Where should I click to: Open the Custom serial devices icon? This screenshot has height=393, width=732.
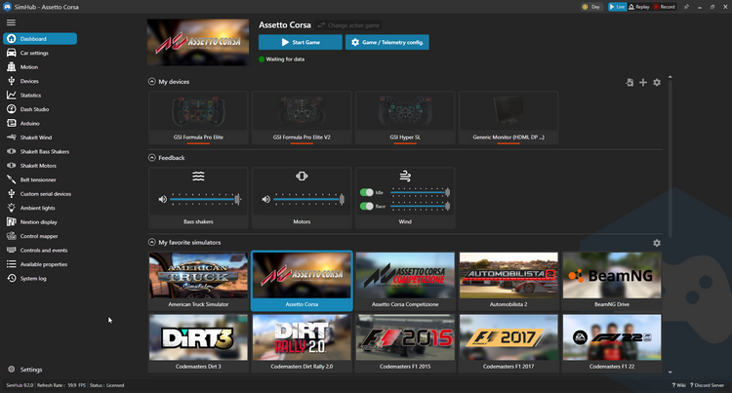click(11, 193)
